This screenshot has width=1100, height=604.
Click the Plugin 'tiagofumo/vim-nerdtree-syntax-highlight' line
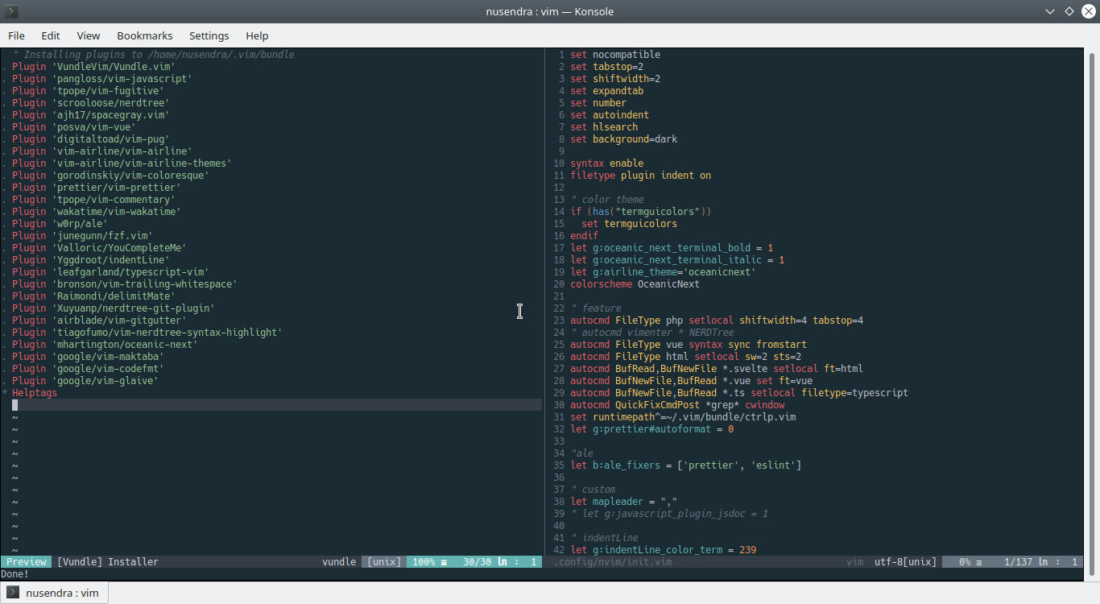[x=147, y=333]
